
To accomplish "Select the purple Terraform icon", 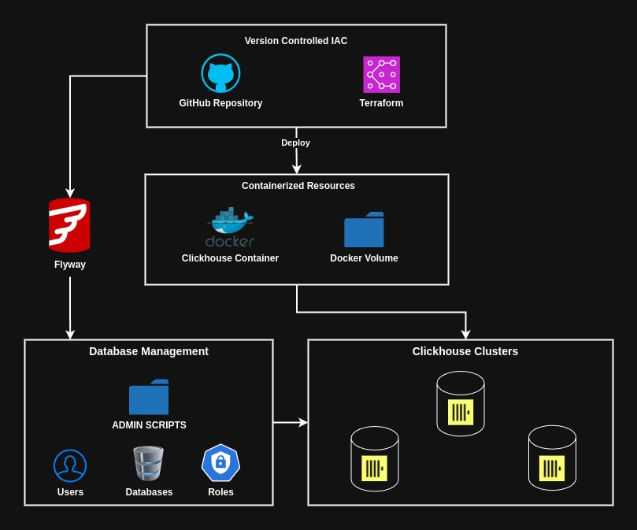I will pos(381,75).
